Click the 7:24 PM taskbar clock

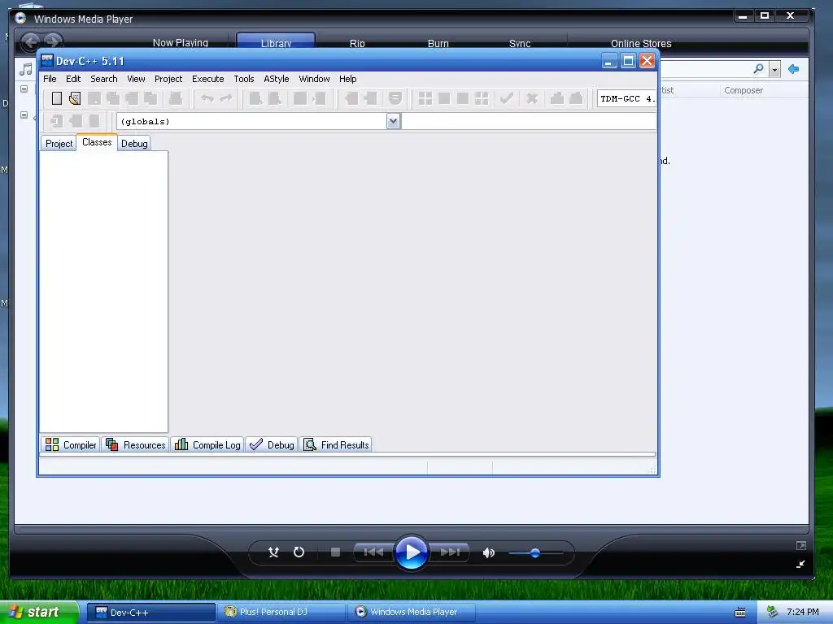point(803,612)
